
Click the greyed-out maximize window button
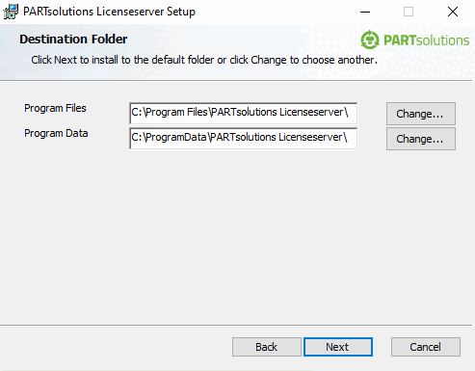tap(409, 12)
